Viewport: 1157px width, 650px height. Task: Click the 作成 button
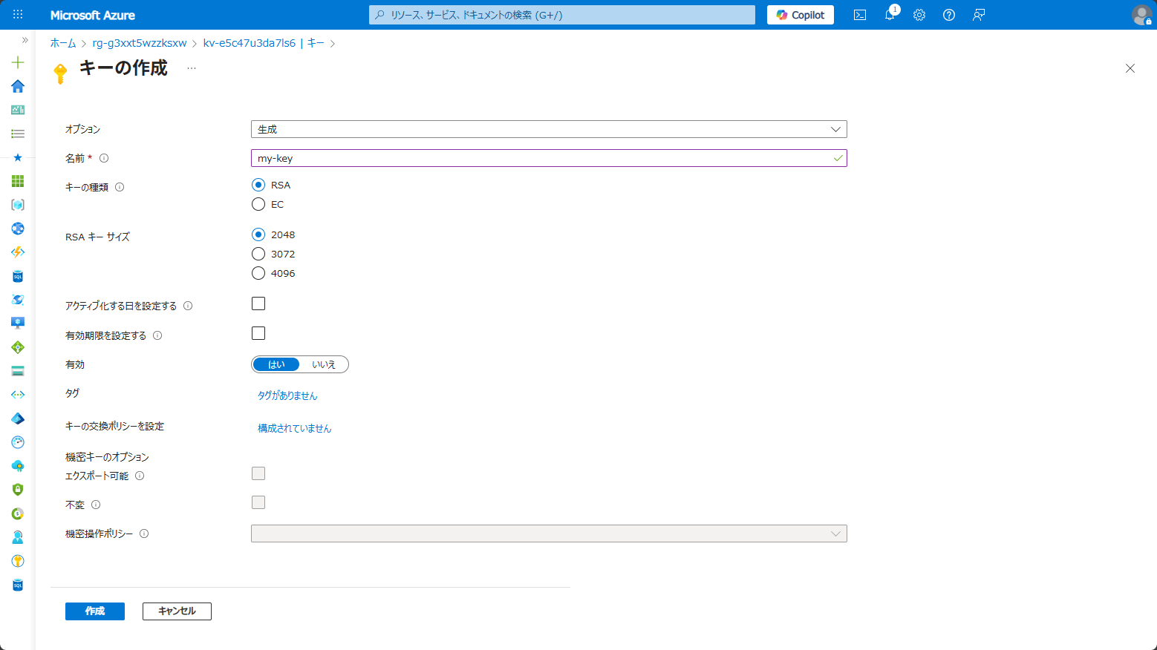pyautogui.click(x=95, y=611)
